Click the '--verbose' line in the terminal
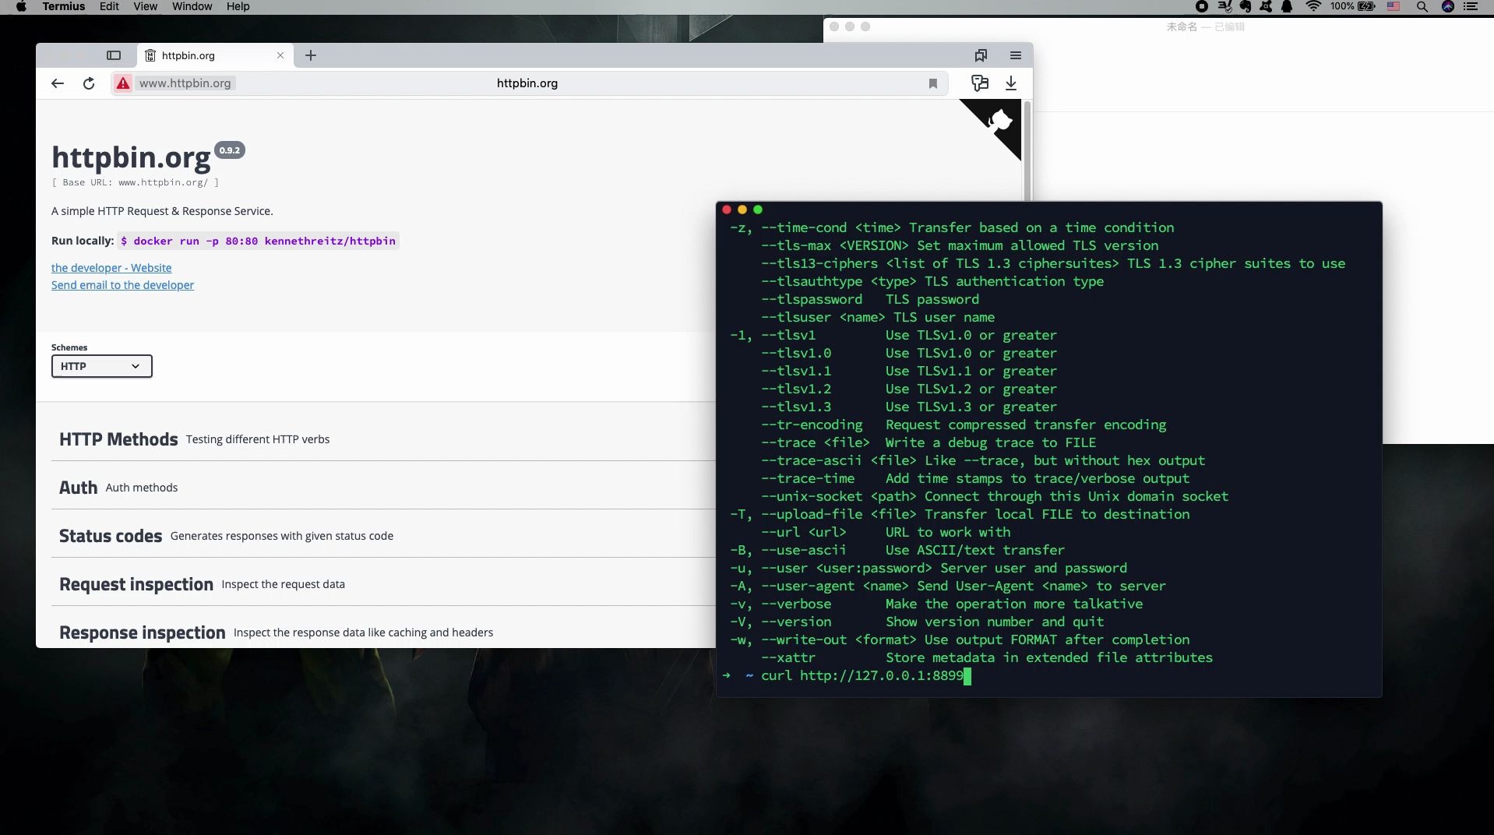This screenshot has width=1494, height=835. pos(936,604)
